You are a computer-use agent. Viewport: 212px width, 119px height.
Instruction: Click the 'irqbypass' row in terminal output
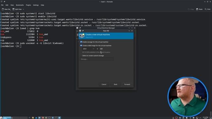pos(22,37)
